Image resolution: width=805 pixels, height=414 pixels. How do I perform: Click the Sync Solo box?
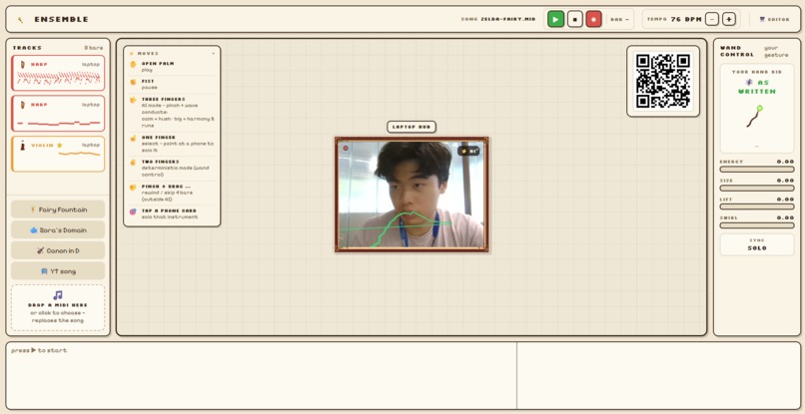coord(757,244)
